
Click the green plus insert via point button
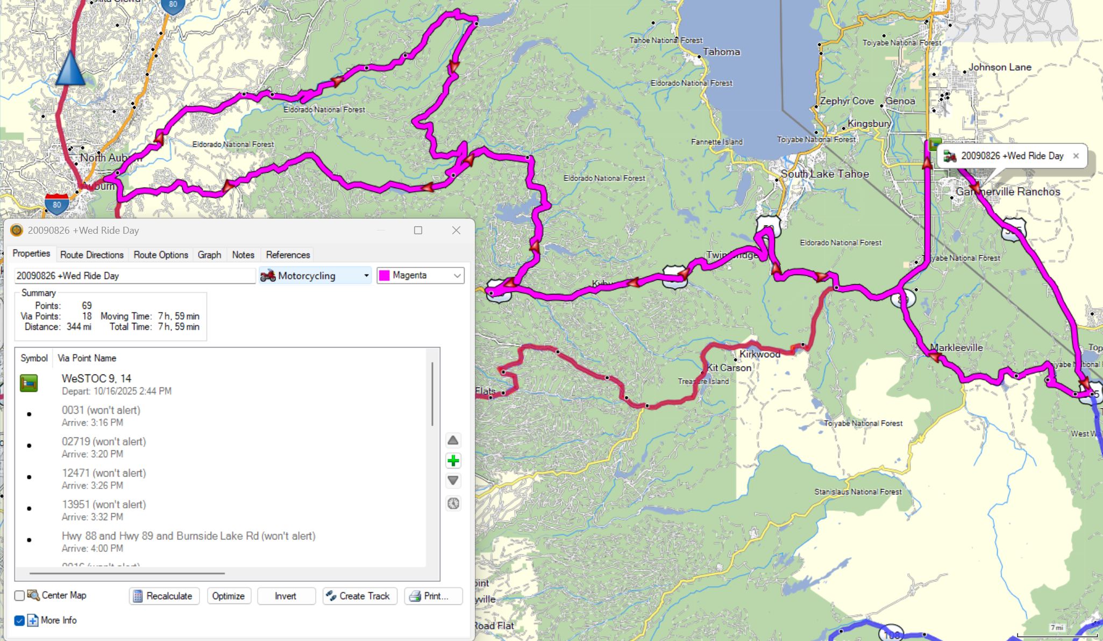pyautogui.click(x=453, y=460)
